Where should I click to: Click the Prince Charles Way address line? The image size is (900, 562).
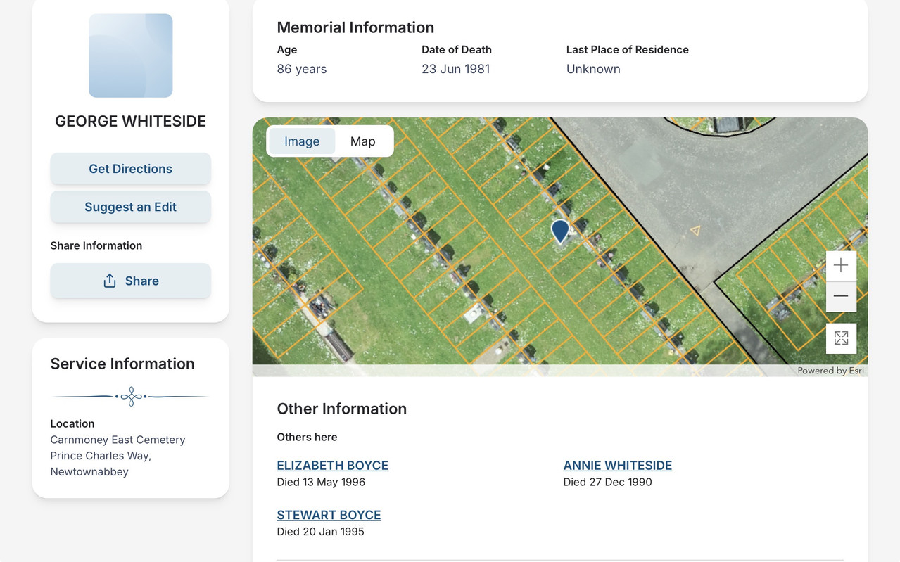pos(101,456)
